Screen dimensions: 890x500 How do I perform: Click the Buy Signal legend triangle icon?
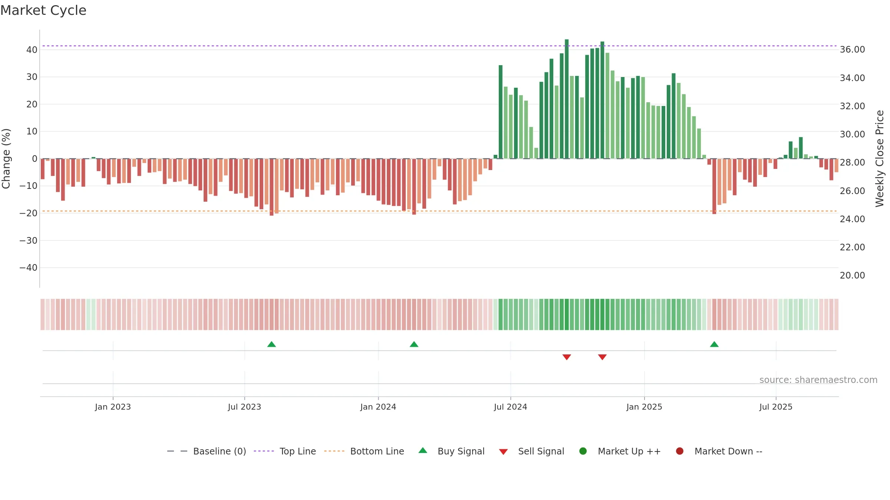pos(423,450)
